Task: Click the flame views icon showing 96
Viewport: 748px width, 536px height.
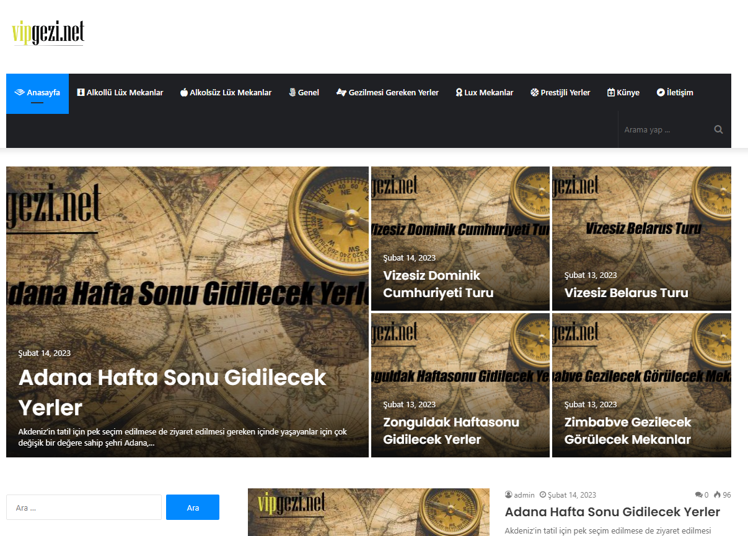Action: 717,495
